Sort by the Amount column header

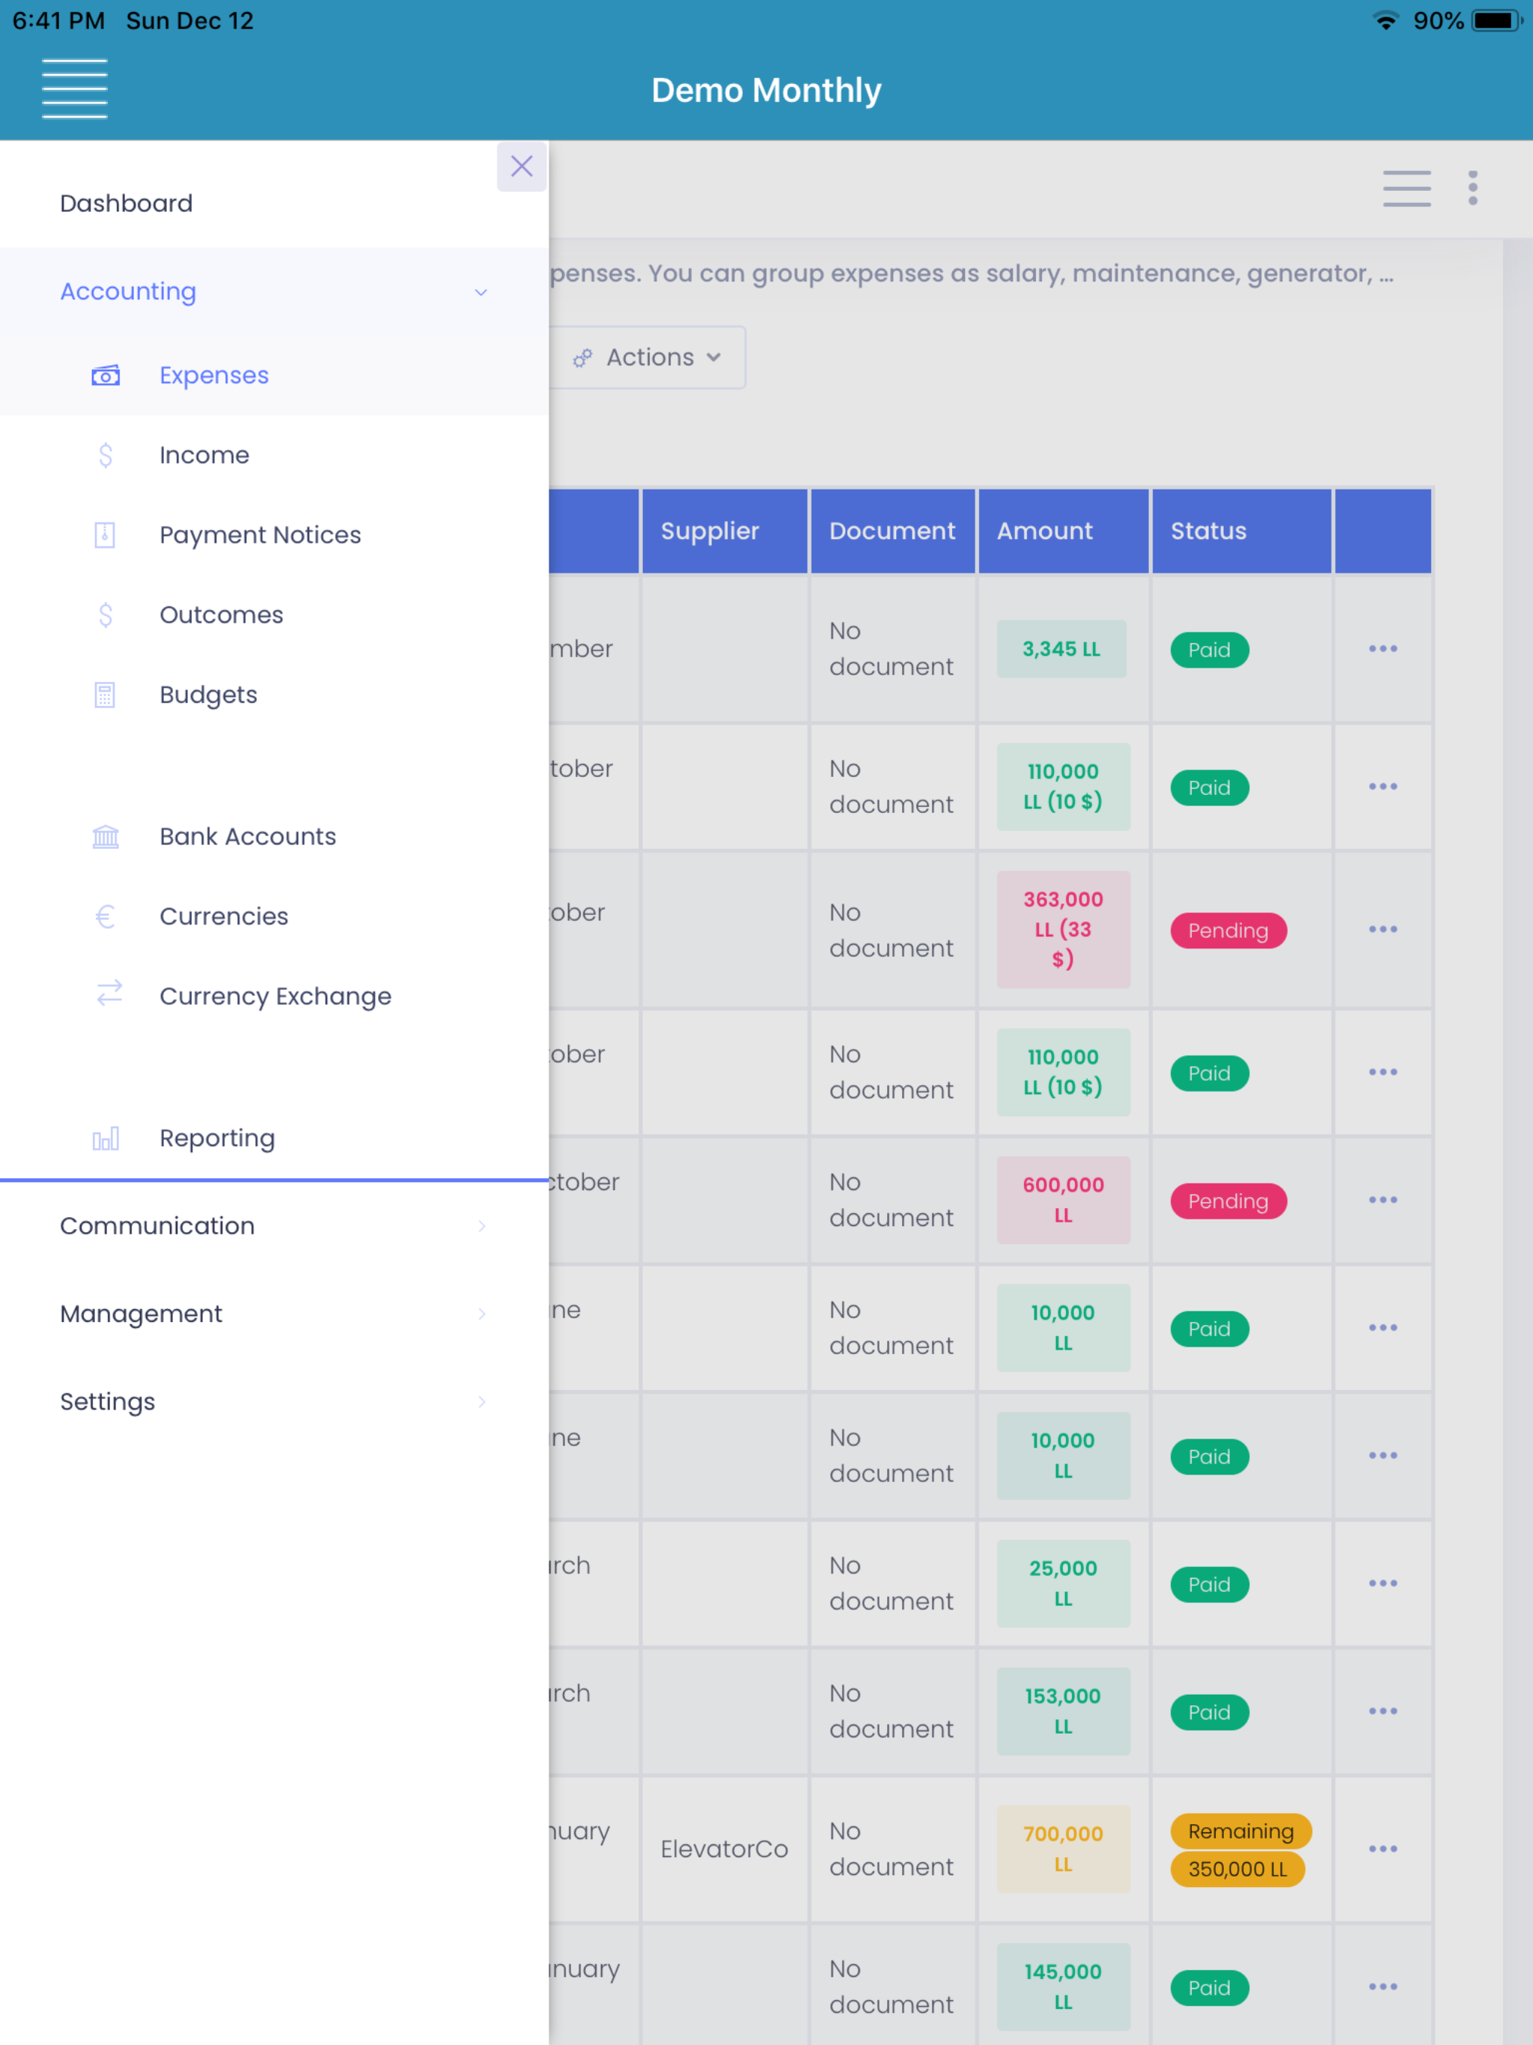pyautogui.click(x=1064, y=531)
